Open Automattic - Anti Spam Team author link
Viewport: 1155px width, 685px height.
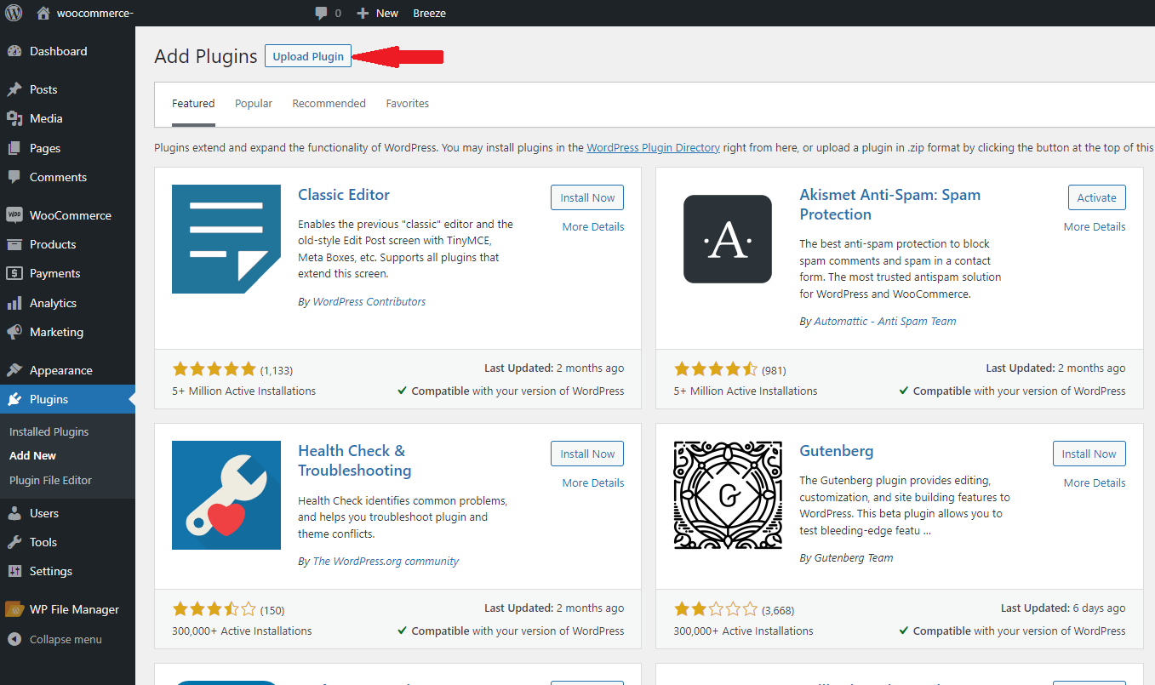pos(885,322)
